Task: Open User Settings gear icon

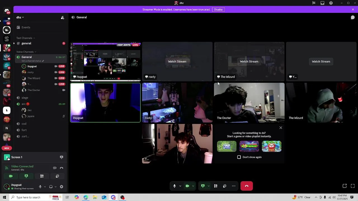Action: (62, 187)
